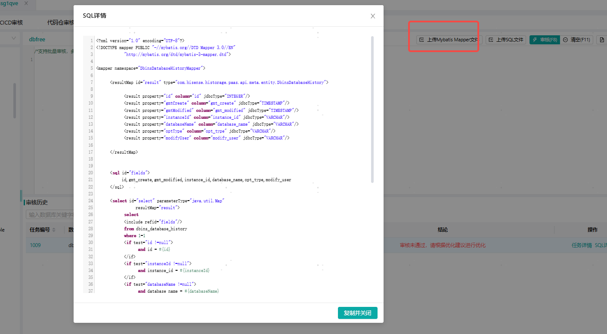Click the document icon right of 清空

[x=602, y=40]
